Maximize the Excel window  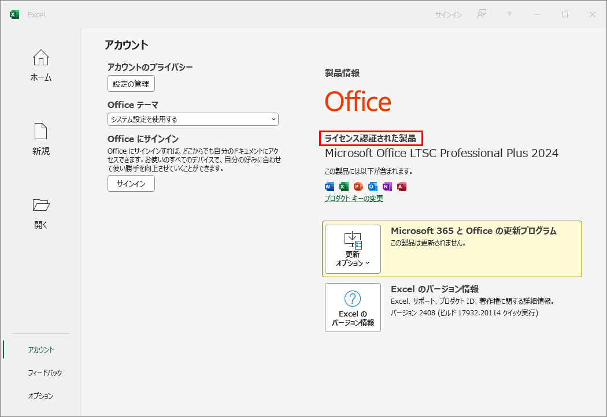565,14
